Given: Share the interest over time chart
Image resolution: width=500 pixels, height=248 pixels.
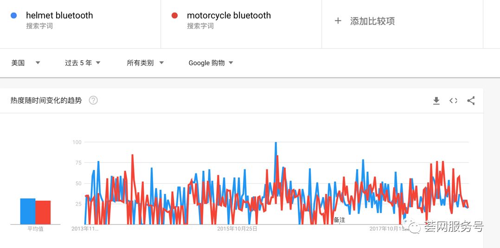Looking at the screenshot, I should (471, 101).
